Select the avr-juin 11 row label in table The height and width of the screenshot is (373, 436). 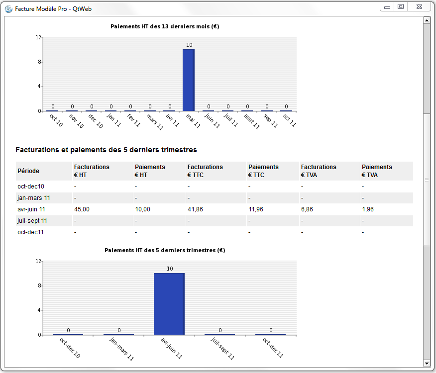31,209
